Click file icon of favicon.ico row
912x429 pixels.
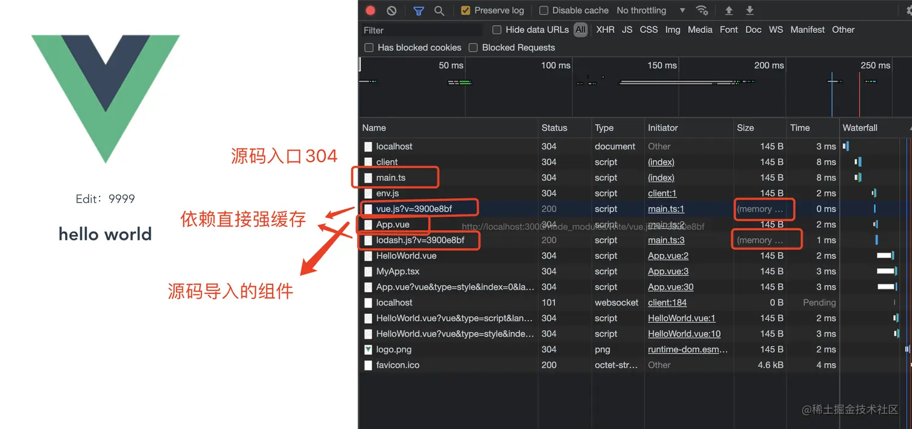368,365
